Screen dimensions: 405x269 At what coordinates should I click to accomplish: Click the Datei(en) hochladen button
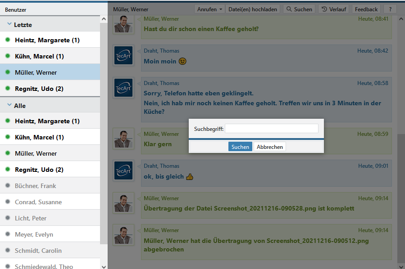click(x=253, y=9)
